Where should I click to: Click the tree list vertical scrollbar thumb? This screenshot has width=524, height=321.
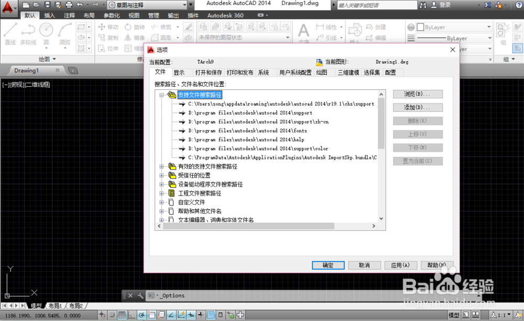tap(381, 123)
